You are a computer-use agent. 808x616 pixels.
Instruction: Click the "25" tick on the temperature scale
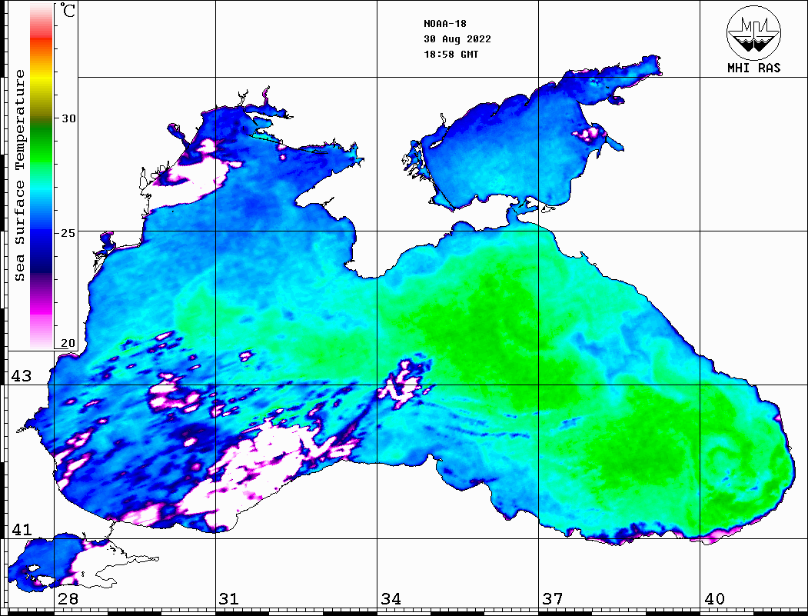68,233
